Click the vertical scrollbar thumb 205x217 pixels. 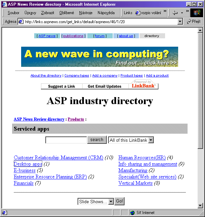(200, 91)
